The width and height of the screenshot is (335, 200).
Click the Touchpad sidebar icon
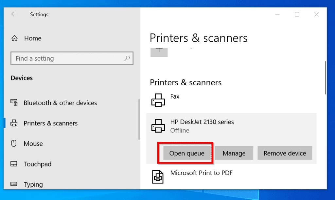[x=14, y=164]
